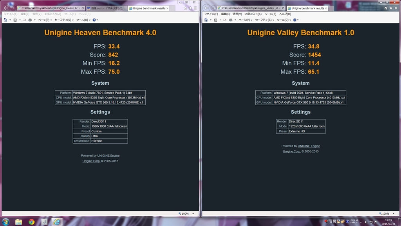
Task: Click the volume speaker tray icon
Action: click(x=366, y=222)
